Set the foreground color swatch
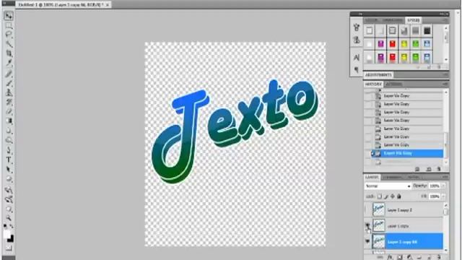 (x=7, y=234)
